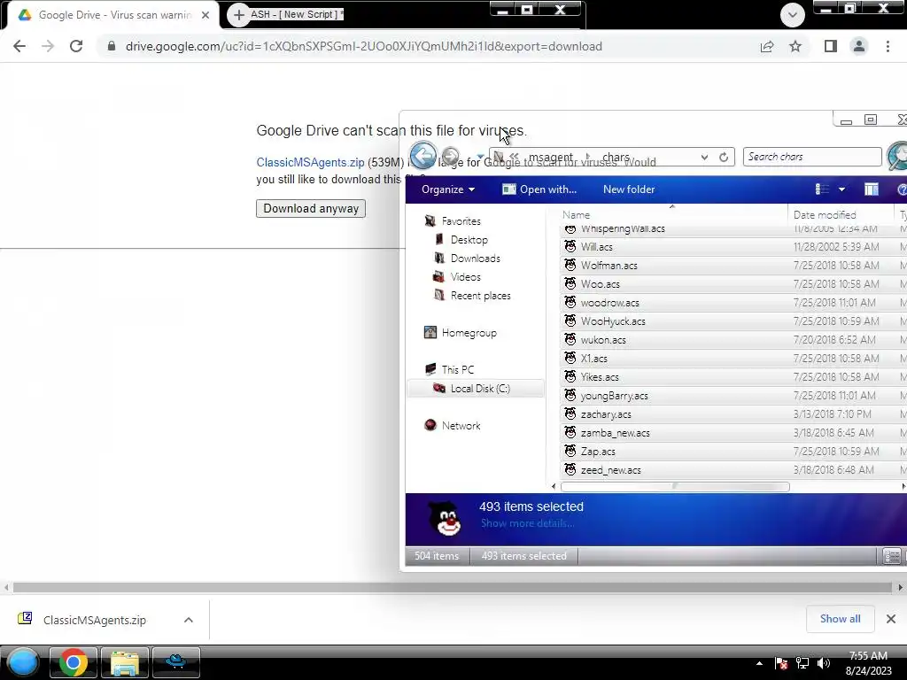Expand address bar history dropdown in Explorer

tap(704, 158)
